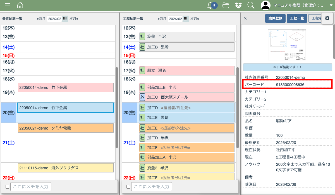Select 22050021-demo タミヤ電機 entry
Viewport: 335px width, 195px height.
[66, 128]
